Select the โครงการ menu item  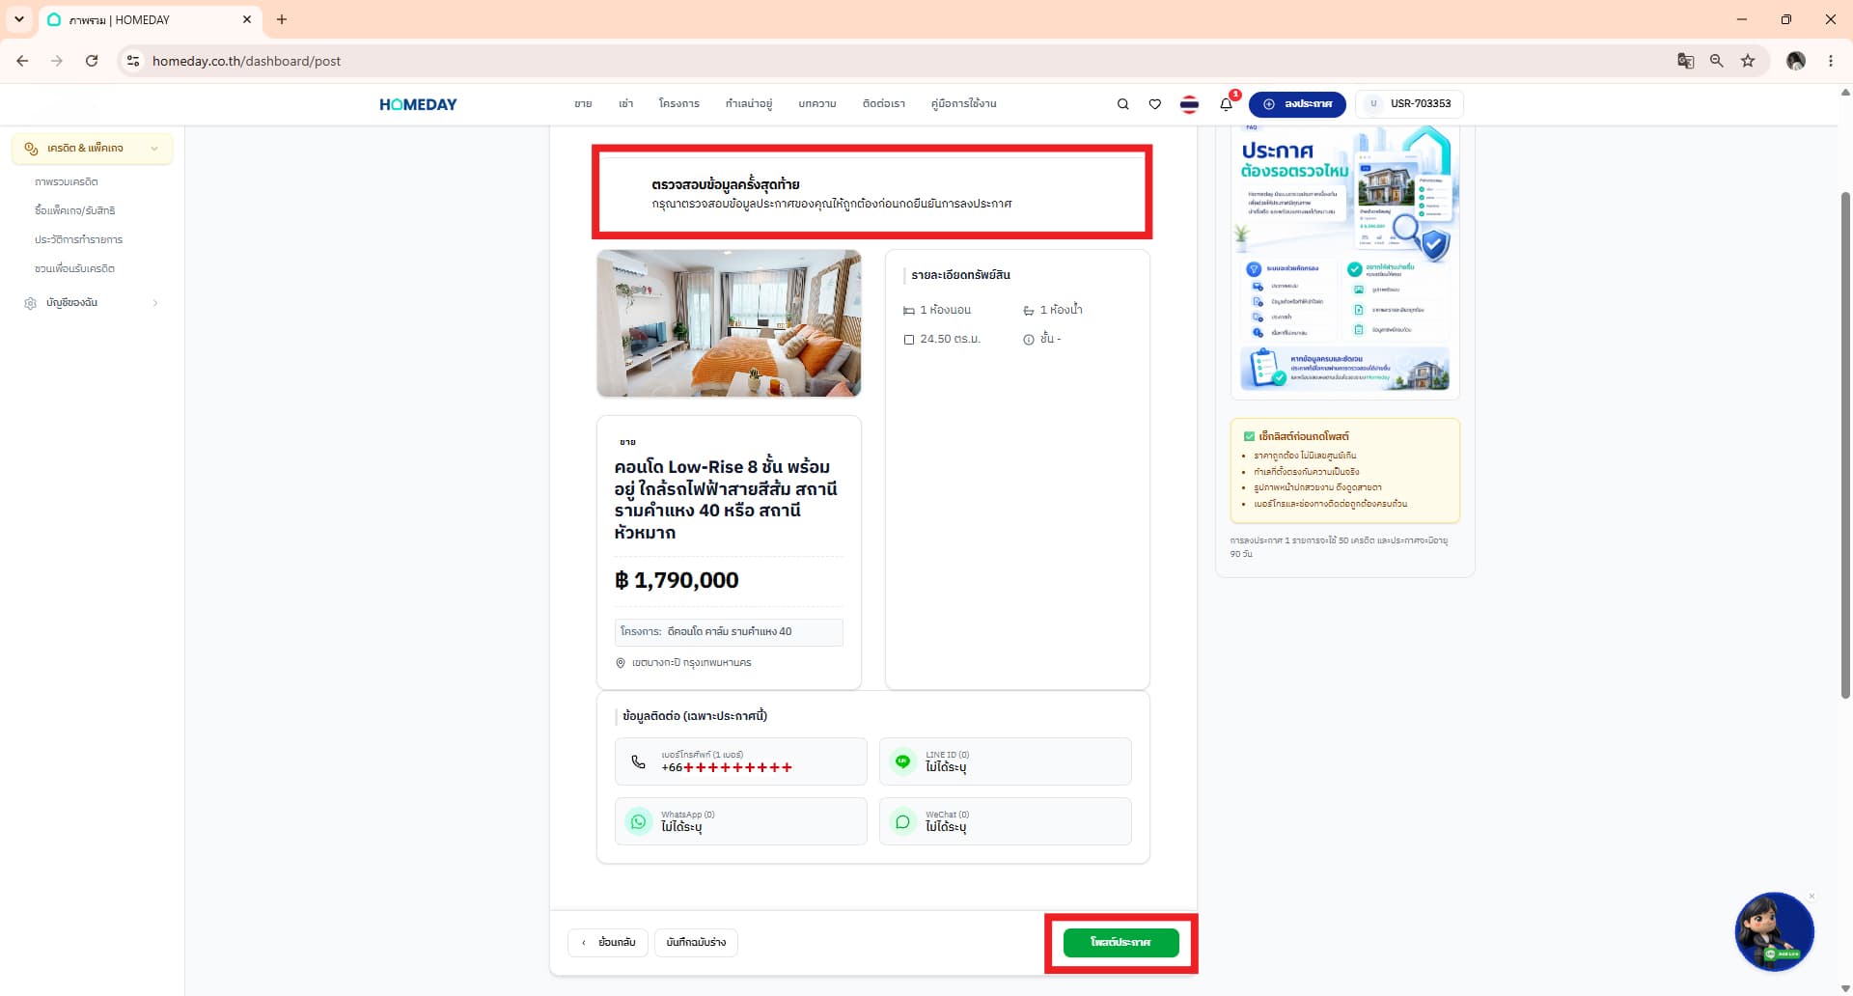[678, 104]
